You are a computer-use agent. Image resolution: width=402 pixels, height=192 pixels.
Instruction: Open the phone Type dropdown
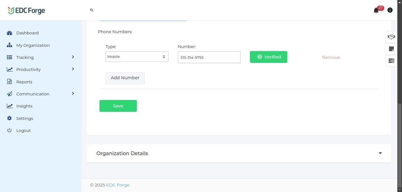(x=137, y=57)
